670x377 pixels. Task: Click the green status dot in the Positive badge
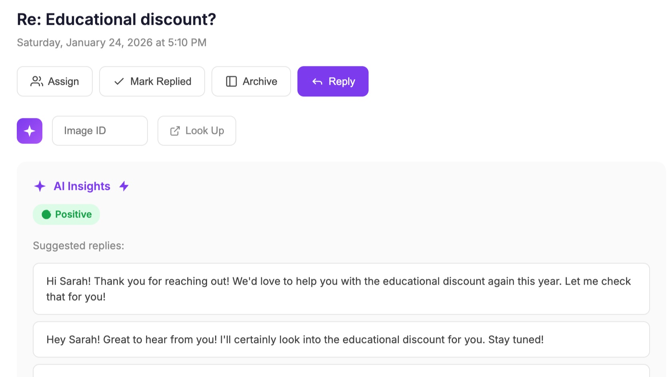tap(47, 214)
